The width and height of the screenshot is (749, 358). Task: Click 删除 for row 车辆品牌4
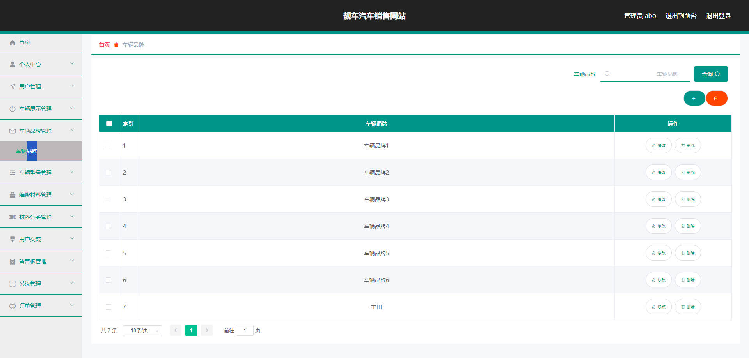pos(688,226)
